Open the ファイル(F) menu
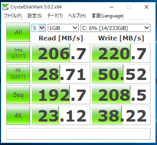This screenshot has width=157, height=145. click(x=13, y=16)
